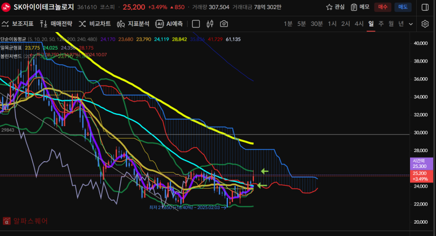
Task: Click stock name SK아이이테크놀로지
Action: point(43,7)
